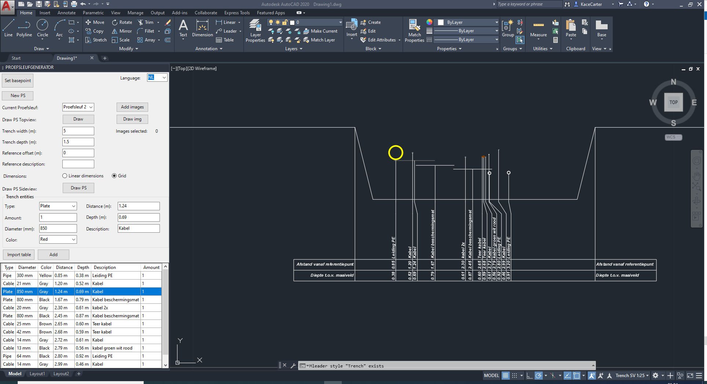Toggle grid display in status bar
Image resolution: width=707 pixels, height=384 pixels.
click(x=506, y=376)
